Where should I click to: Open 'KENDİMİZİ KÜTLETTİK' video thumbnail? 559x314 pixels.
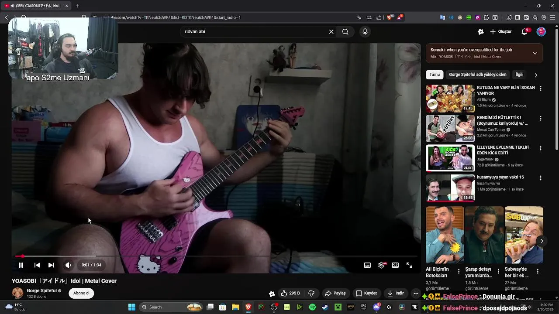click(x=450, y=128)
